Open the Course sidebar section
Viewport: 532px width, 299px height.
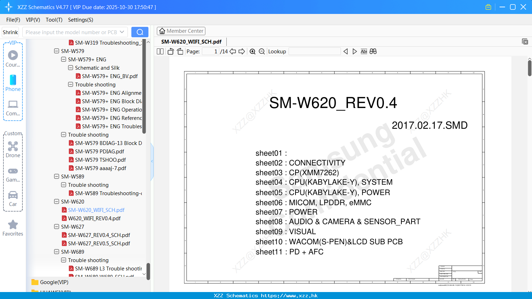click(x=13, y=59)
